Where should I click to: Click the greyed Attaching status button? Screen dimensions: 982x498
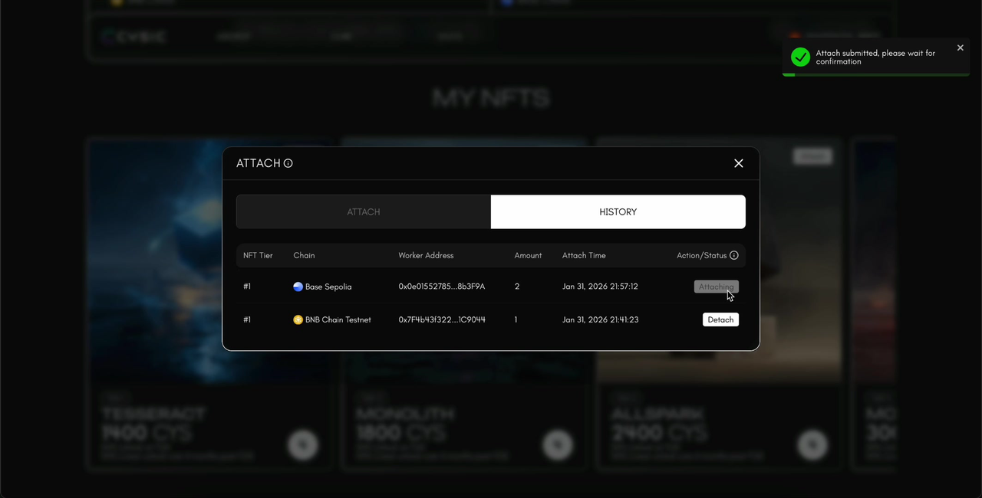click(x=716, y=287)
